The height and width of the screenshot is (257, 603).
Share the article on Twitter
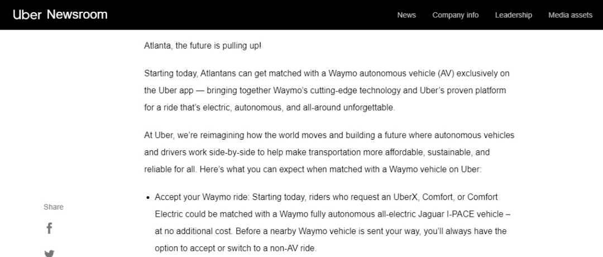[x=49, y=253]
